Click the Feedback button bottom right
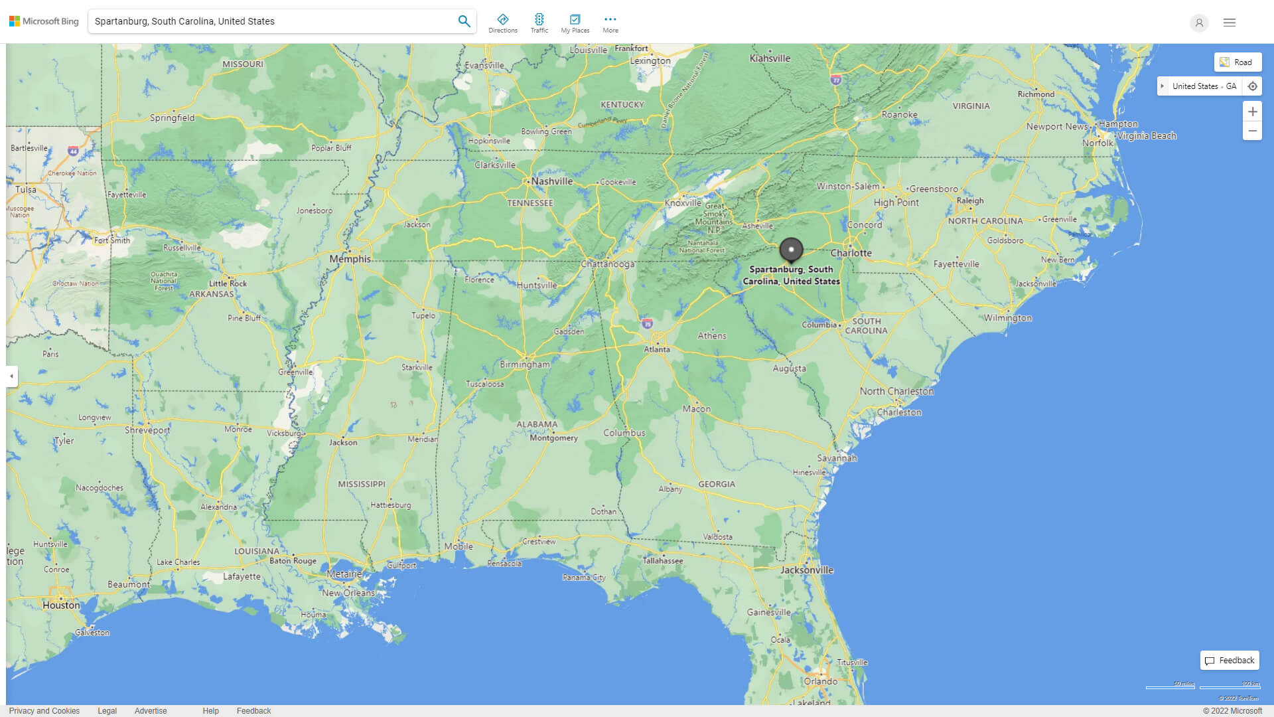 (x=1230, y=660)
